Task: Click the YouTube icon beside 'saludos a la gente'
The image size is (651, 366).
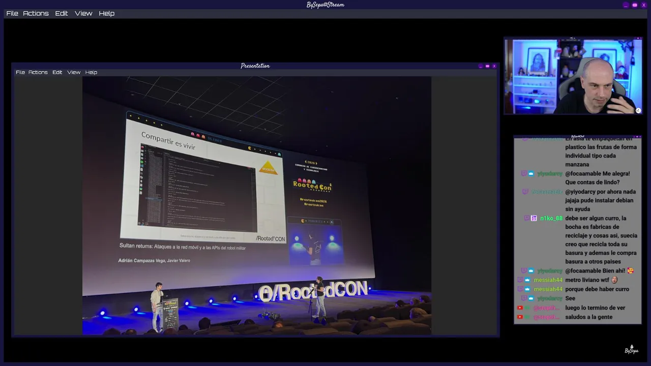Action: [520, 317]
